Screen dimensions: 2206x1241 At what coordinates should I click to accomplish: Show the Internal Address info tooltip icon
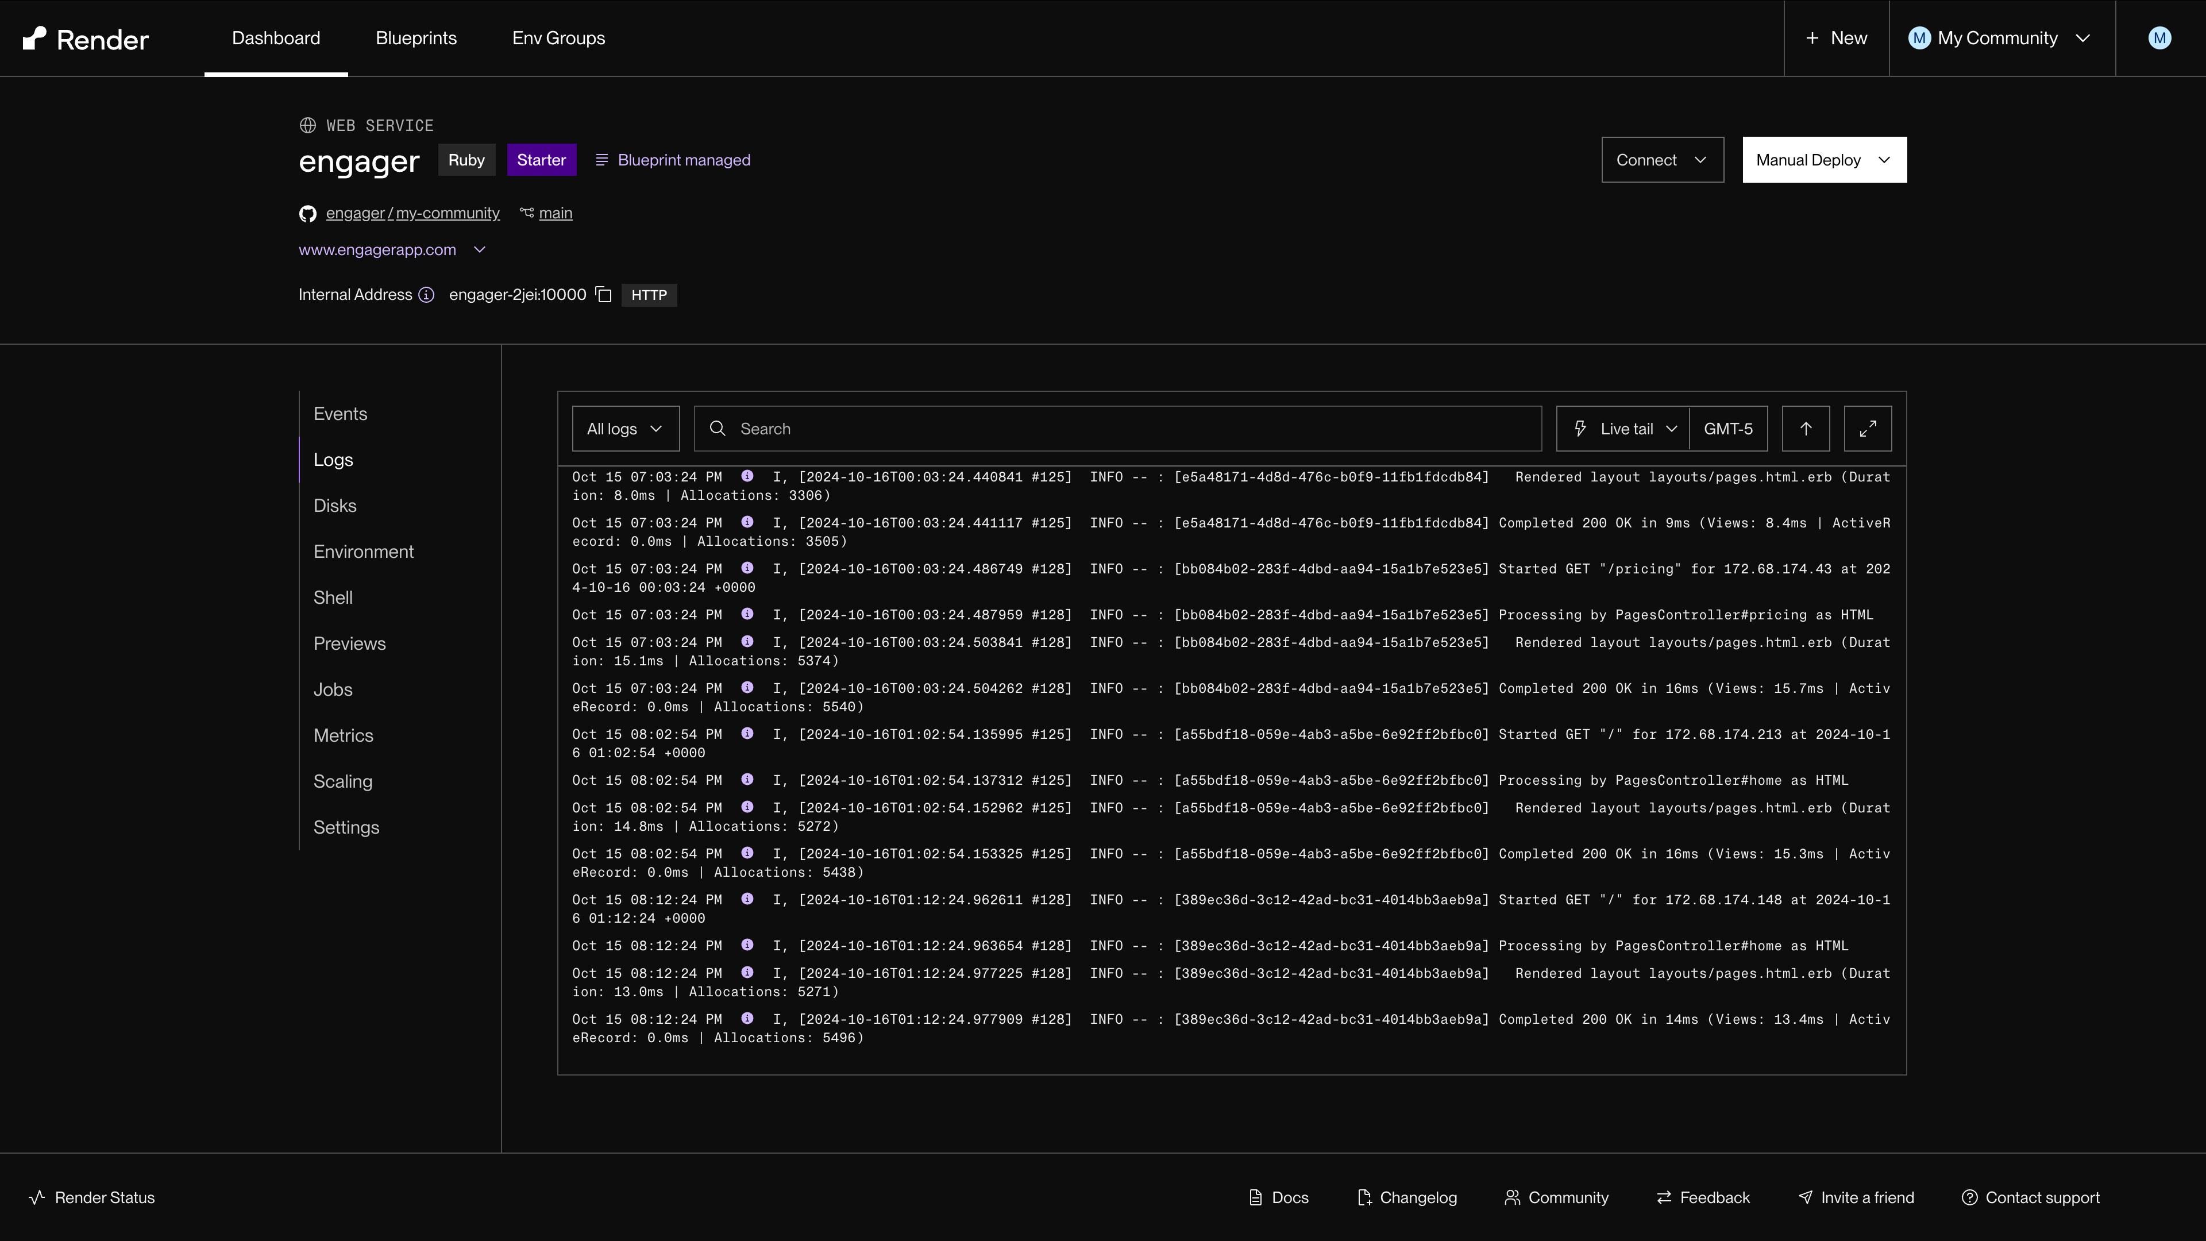pyautogui.click(x=426, y=295)
